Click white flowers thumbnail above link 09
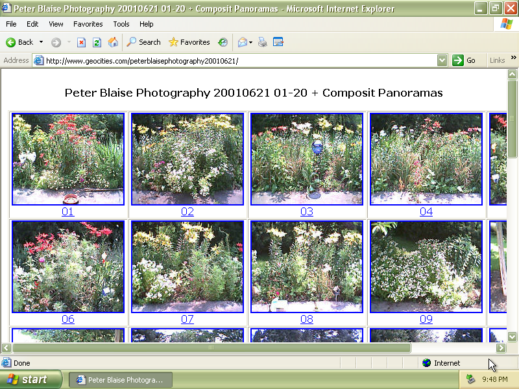519x389 pixels. click(426, 266)
